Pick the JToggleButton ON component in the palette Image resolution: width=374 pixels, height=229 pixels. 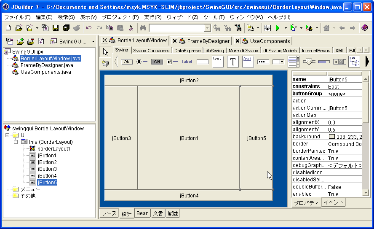(157, 62)
